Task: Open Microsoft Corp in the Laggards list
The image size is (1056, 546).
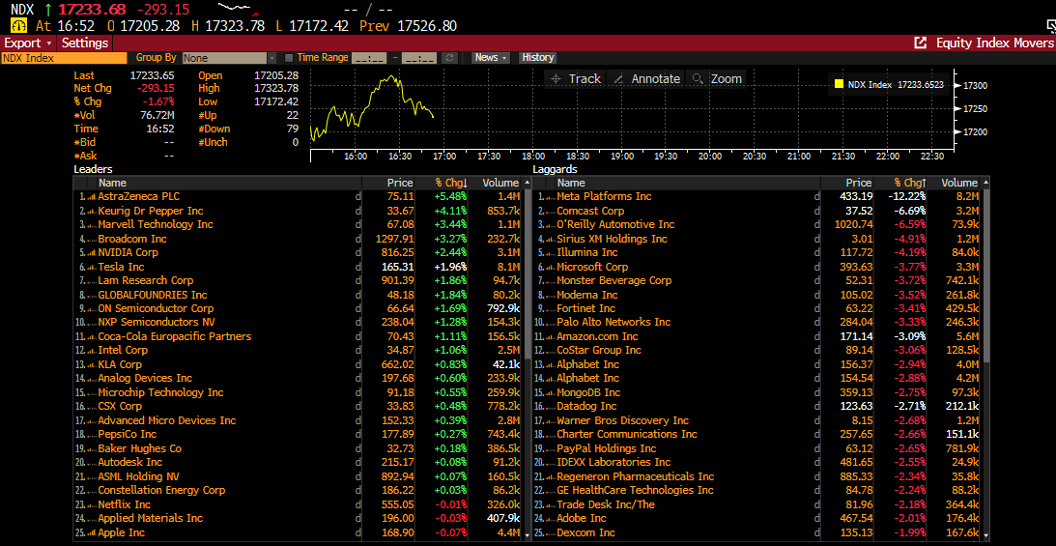Action: click(591, 267)
